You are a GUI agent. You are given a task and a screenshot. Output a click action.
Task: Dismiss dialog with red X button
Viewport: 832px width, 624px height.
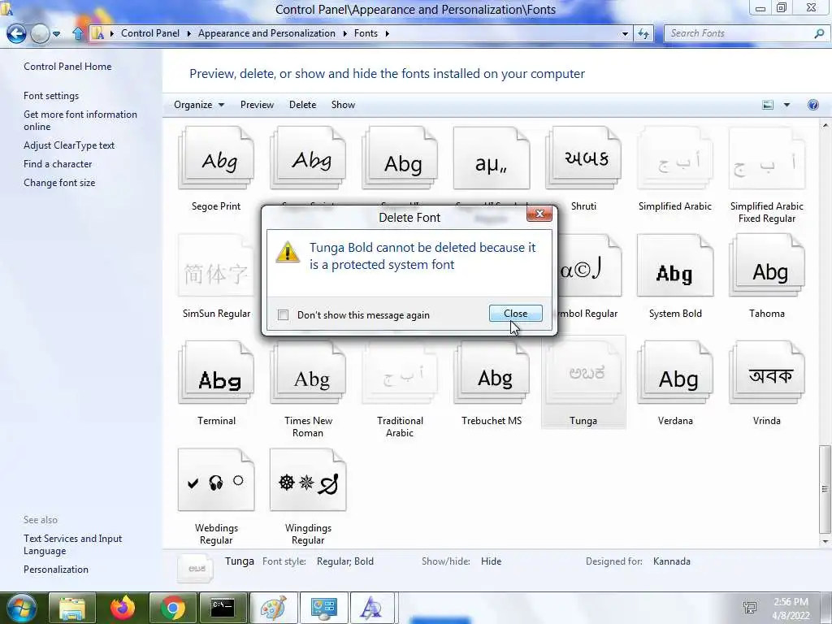coord(539,214)
